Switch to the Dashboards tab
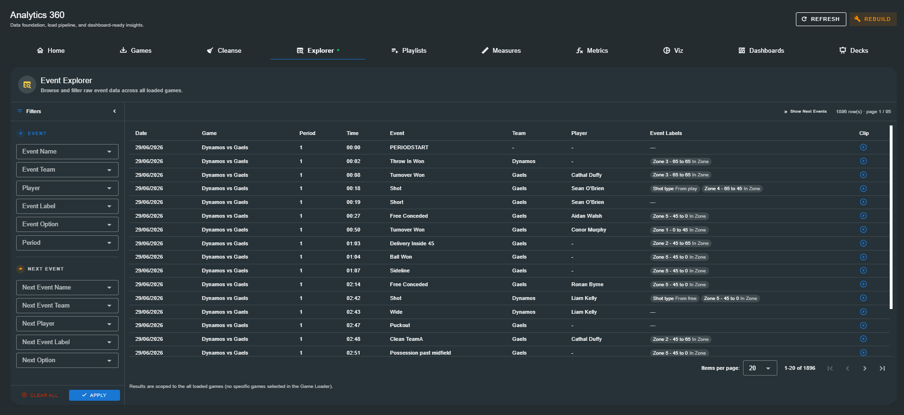The height and width of the screenshot is (415, 904). [761, 50]
